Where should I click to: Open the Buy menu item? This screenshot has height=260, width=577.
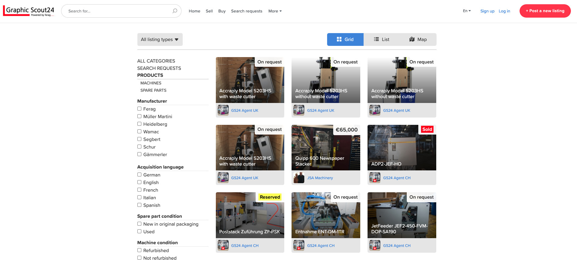coord(222,11)
